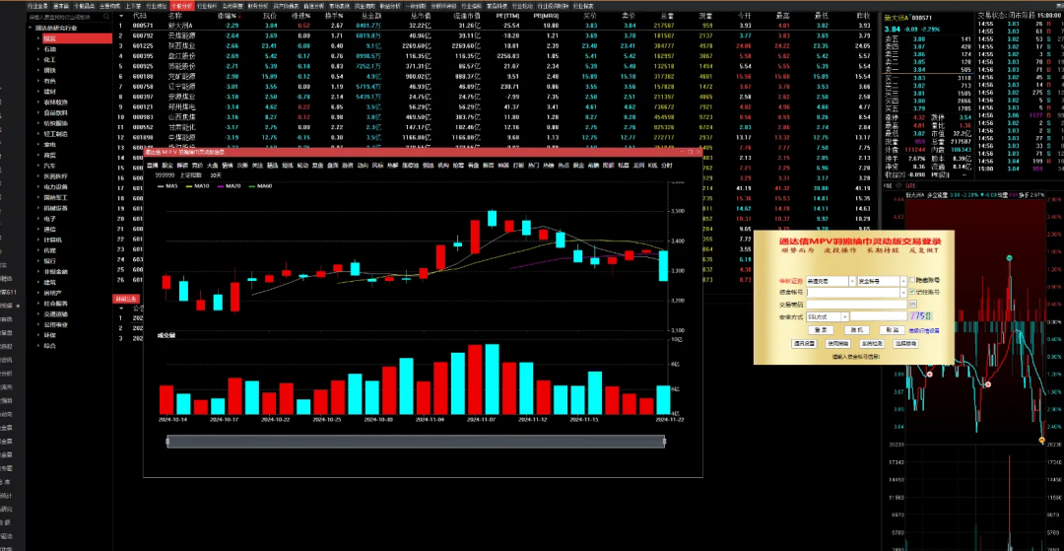Image resolution: width=1064 pixels, height=551 pixels.
Task: Switch to the 个股分析 tab
Action: click(x=182, y=6)
